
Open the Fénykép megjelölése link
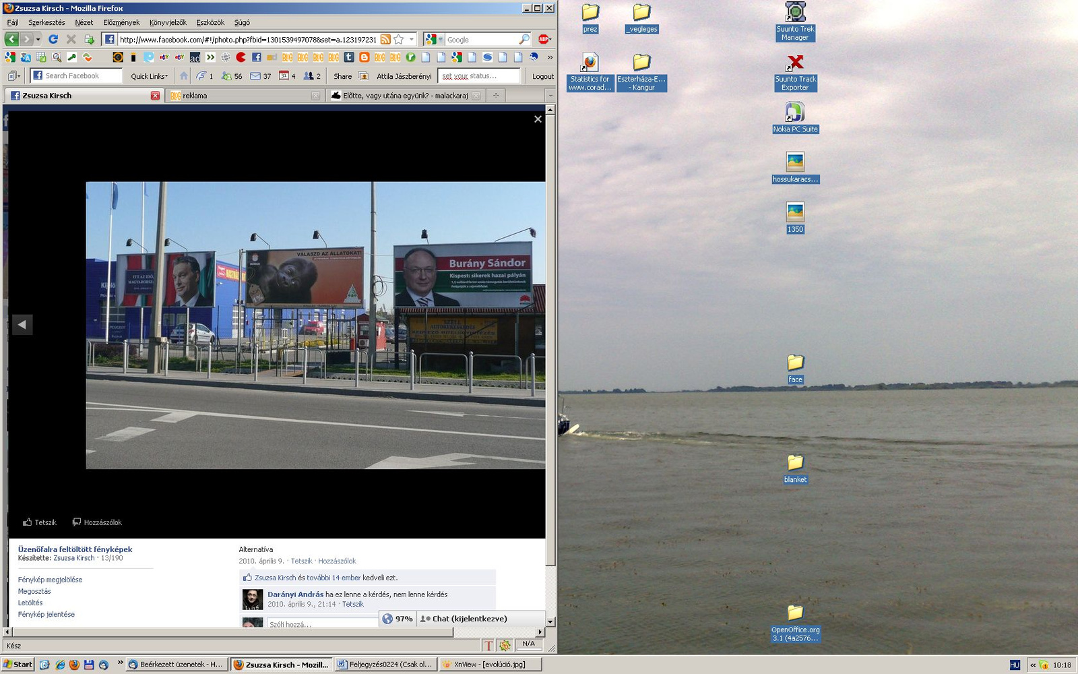(x=51, y=580)
